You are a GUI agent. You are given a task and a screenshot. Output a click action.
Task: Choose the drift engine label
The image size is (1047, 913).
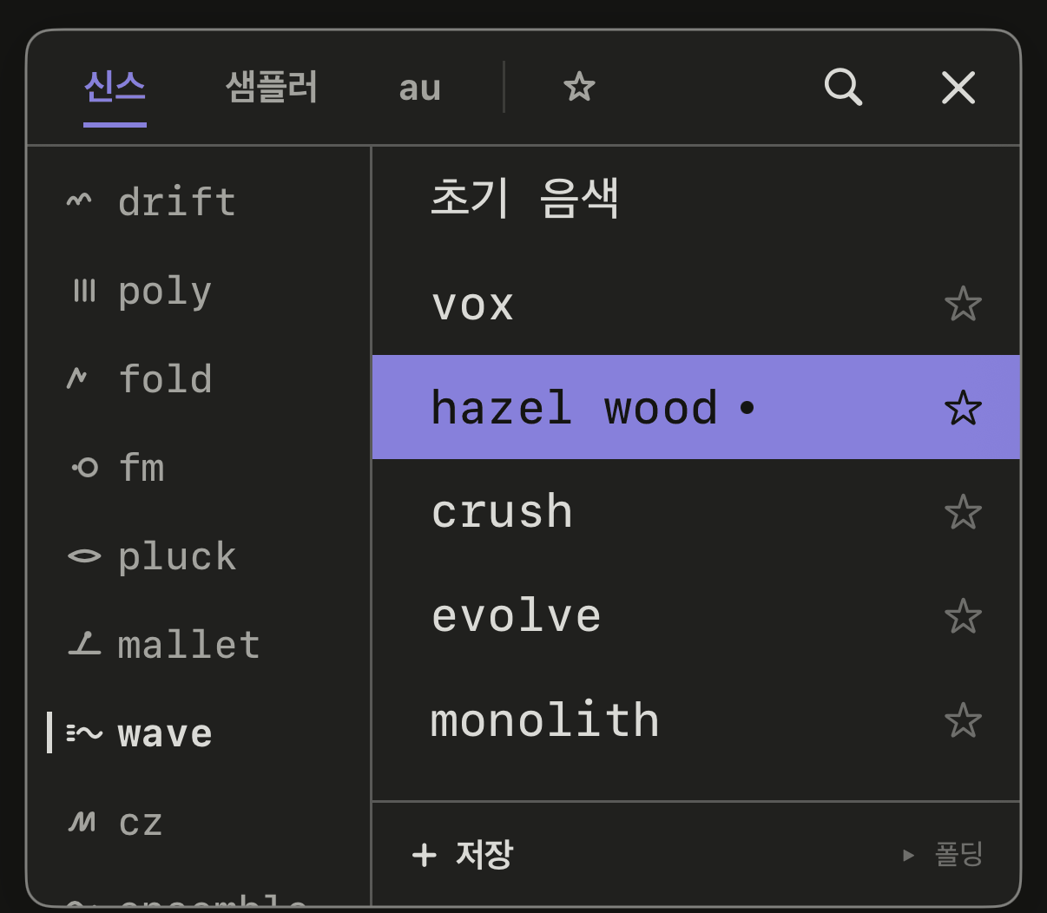[x=177, y=201]
